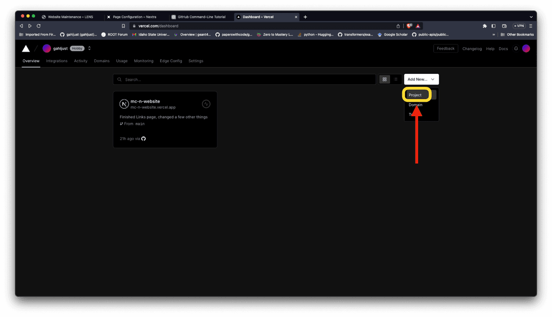Open the browser extensions puzzle icon
This screenshot has height=317, width=552.
coord(485,26)
